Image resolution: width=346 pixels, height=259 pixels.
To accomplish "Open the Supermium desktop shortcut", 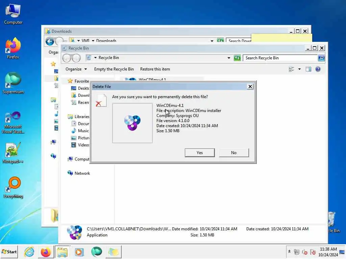I will tap(13, 83).
